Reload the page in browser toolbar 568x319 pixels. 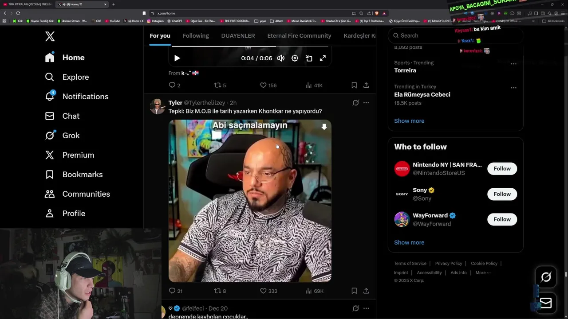(x=18, y=13)
